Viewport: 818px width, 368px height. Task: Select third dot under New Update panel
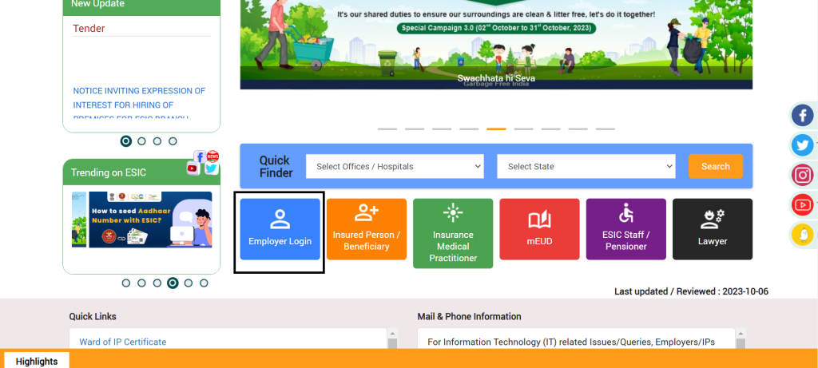point(157,140)
